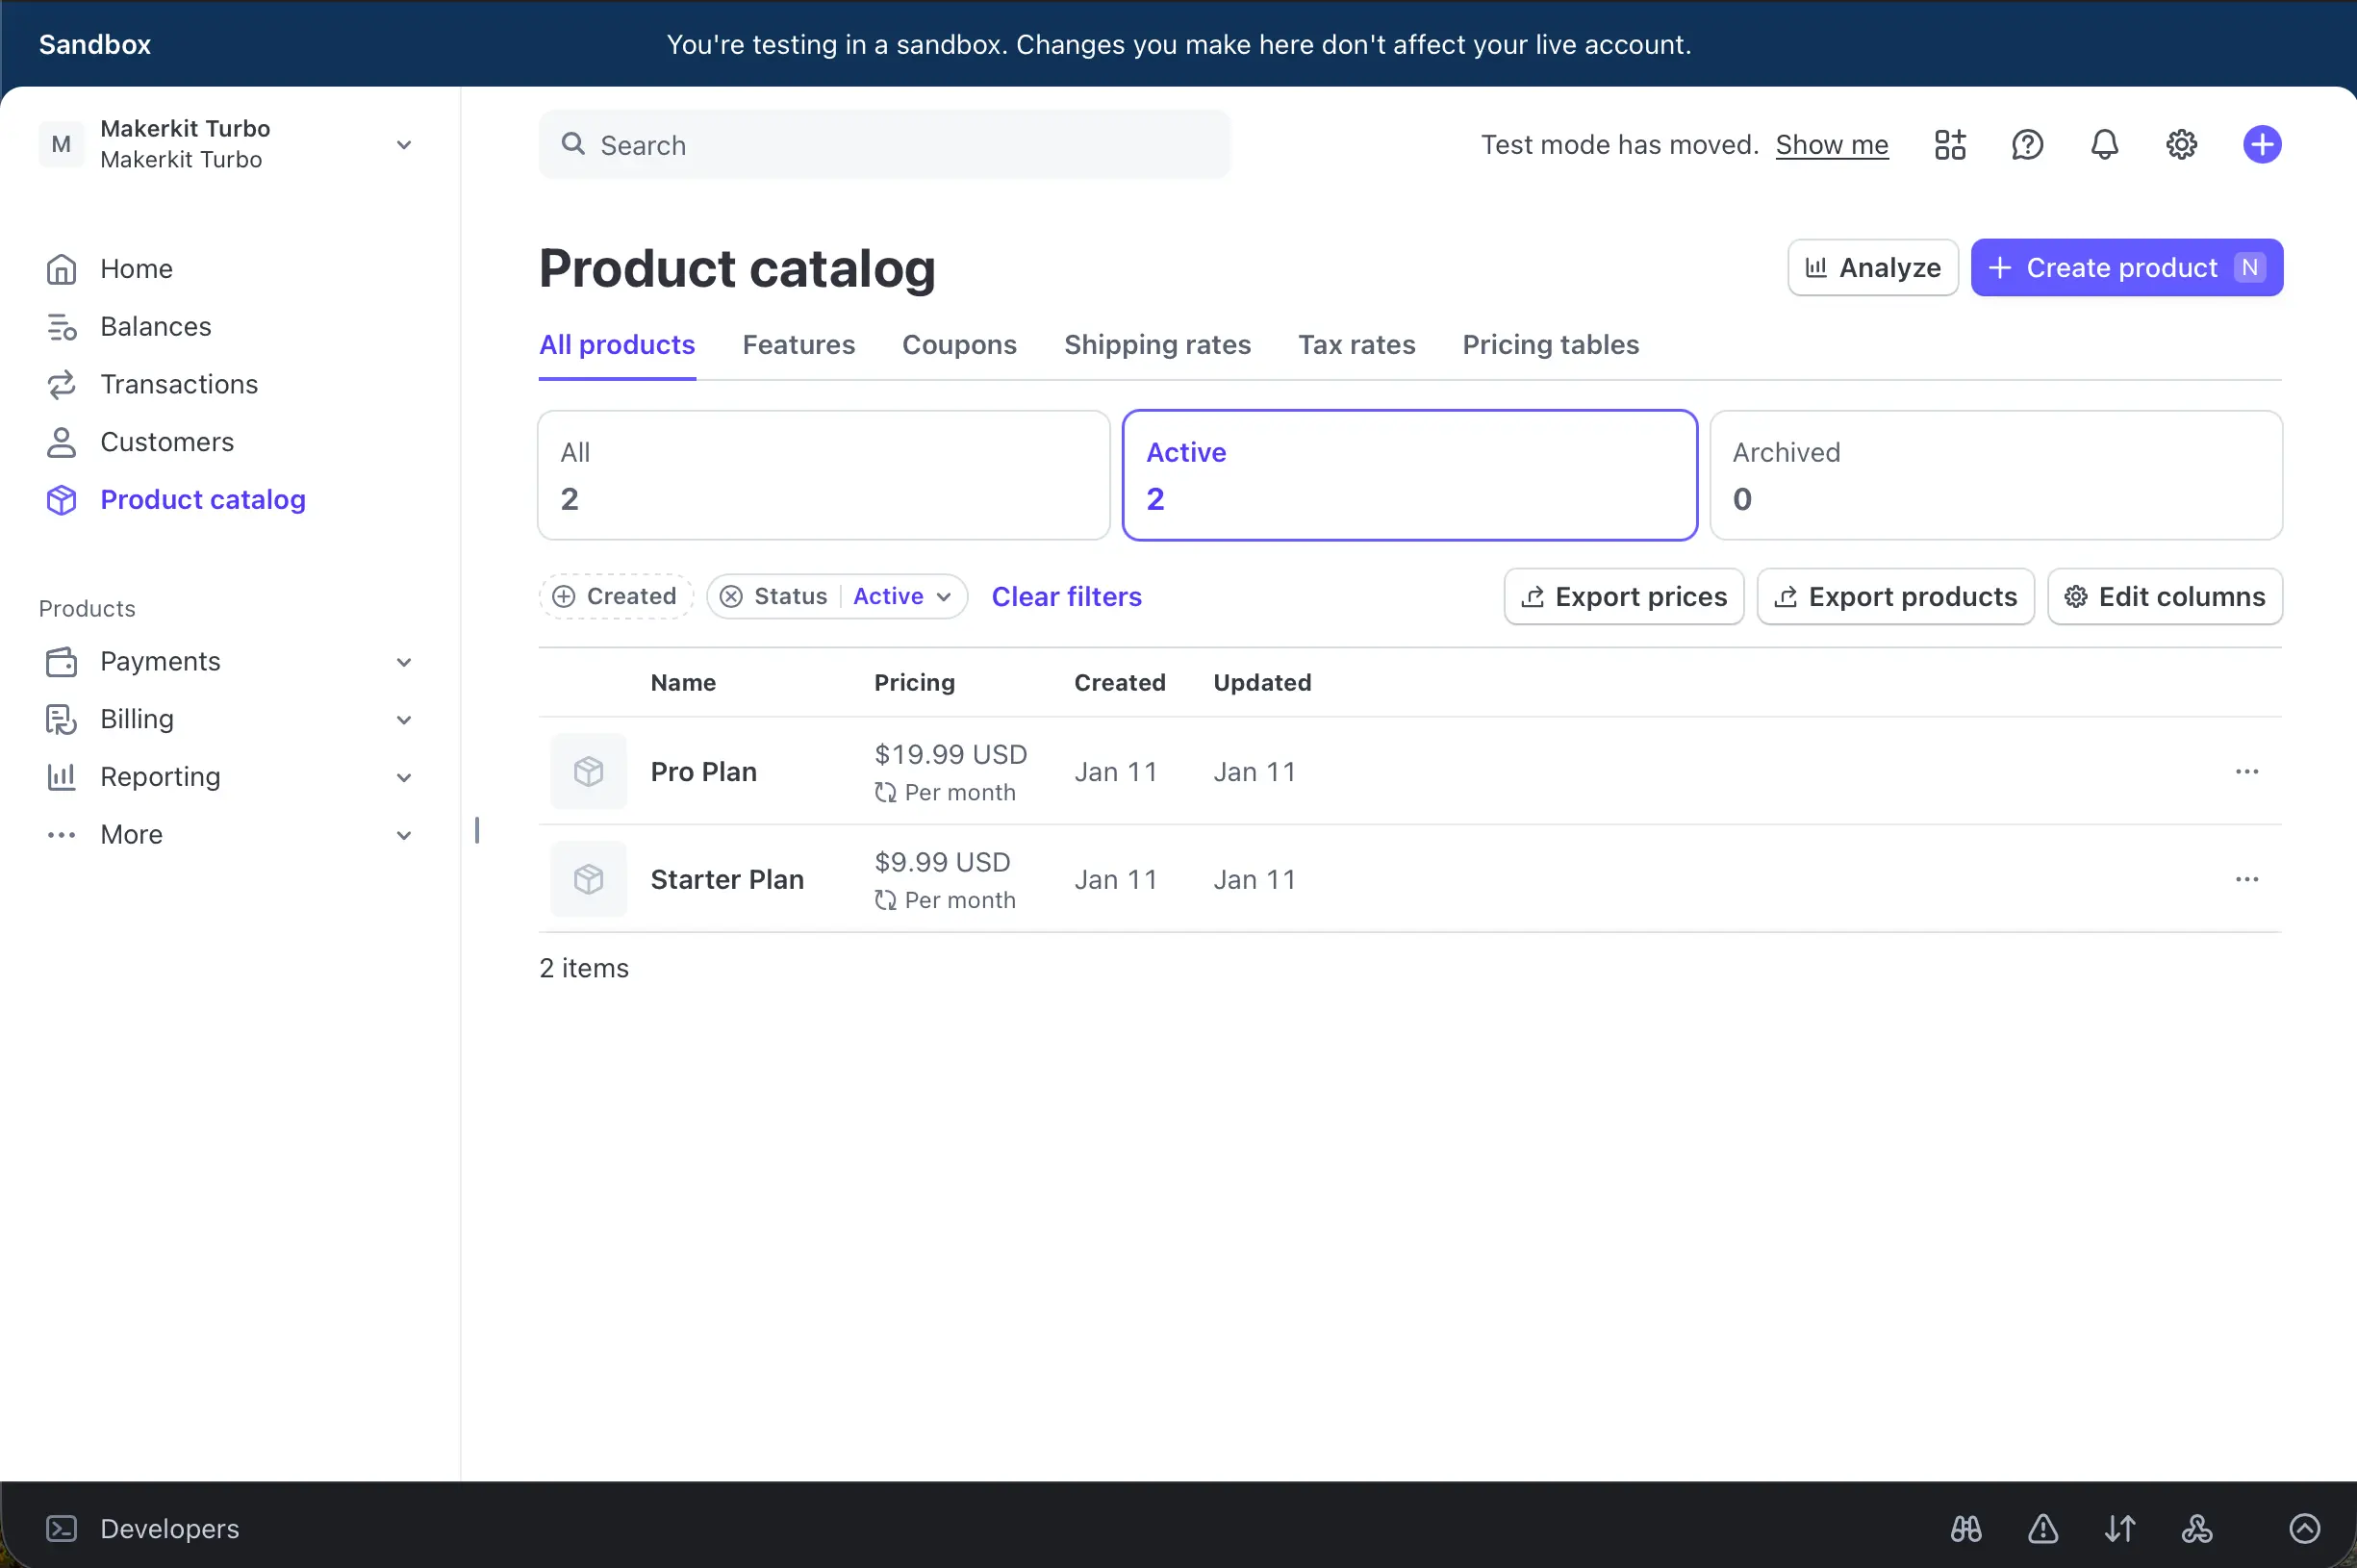This screenshot has height=1568, width=2357.
Task: Click the workflows icon in developers bar
Action: pos(2196,1528)
